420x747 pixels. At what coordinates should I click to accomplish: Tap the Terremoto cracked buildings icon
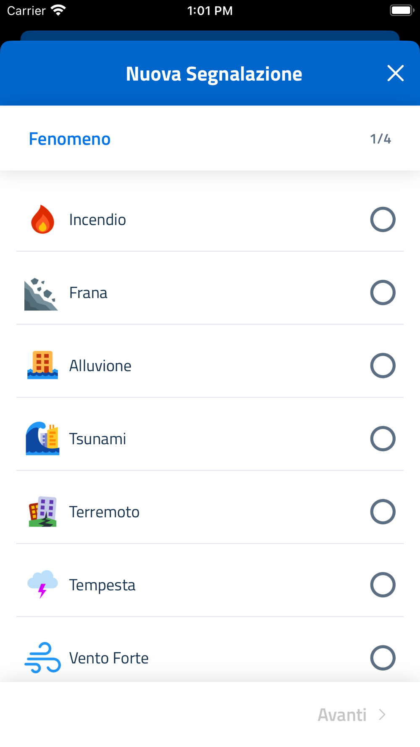coord(42,512)
